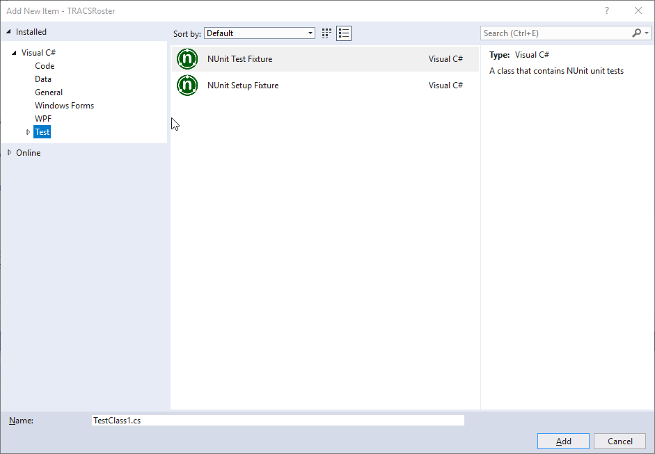Viewport: 655px width, 454px height.
Task: Open the search options dropdown arrow
Action: pyautogui.click(x=647, y=33)
